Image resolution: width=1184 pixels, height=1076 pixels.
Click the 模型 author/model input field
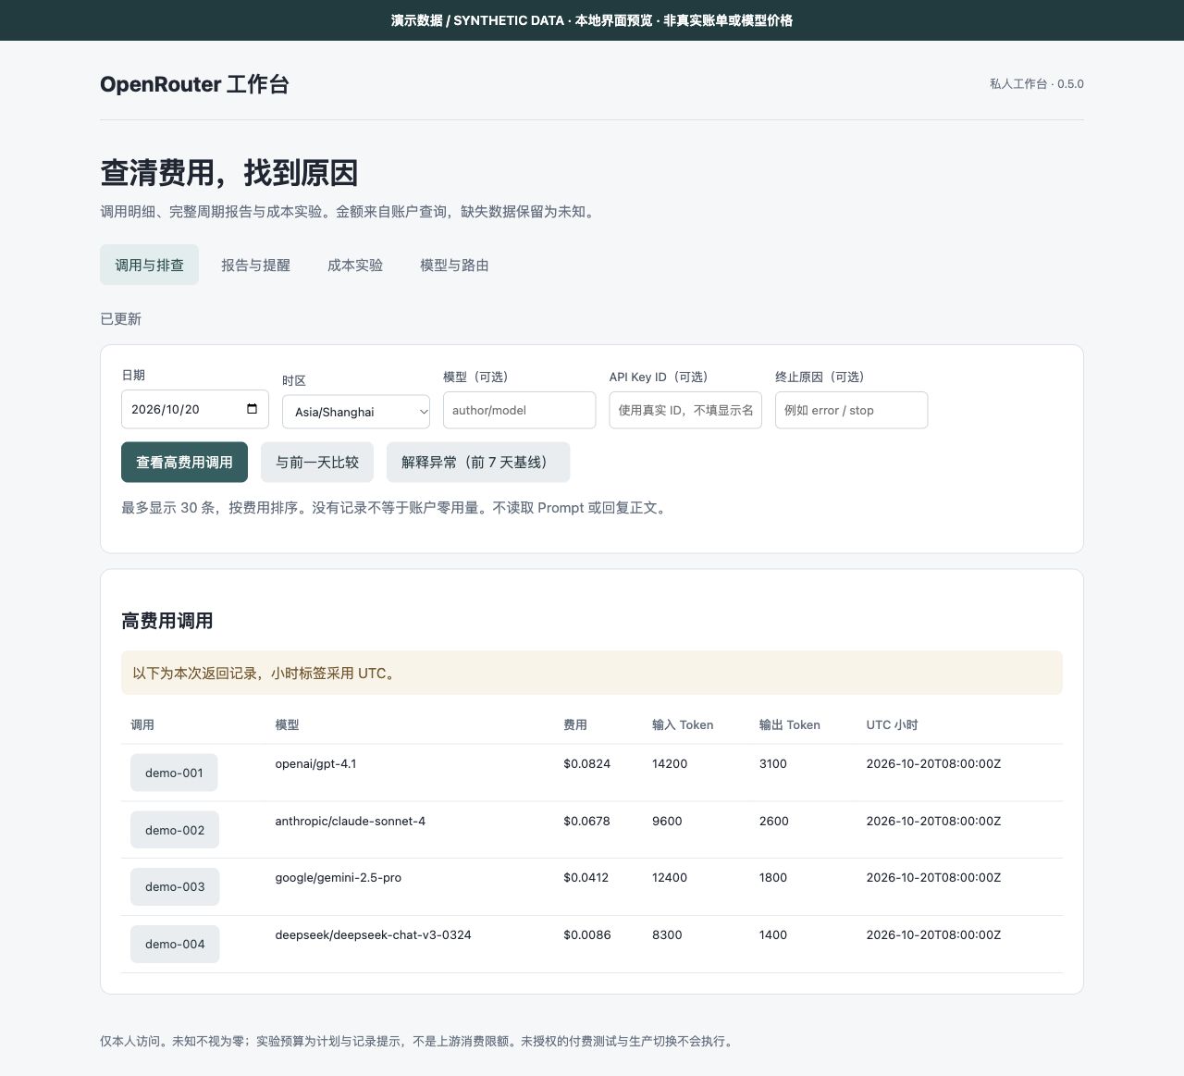pos(519,410)
